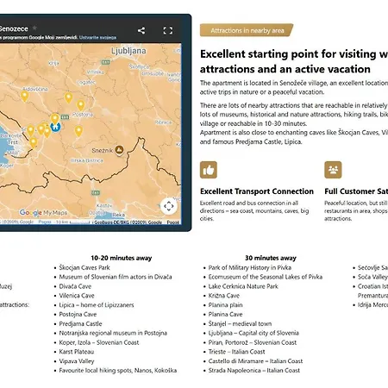This screenshot has width=388, height=388.
Task: Click the star icon next to Senozece title
Action: point(34,28)
